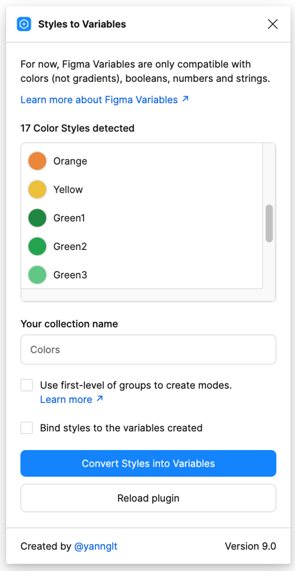Click the Orange style name text

click(70, 161)
